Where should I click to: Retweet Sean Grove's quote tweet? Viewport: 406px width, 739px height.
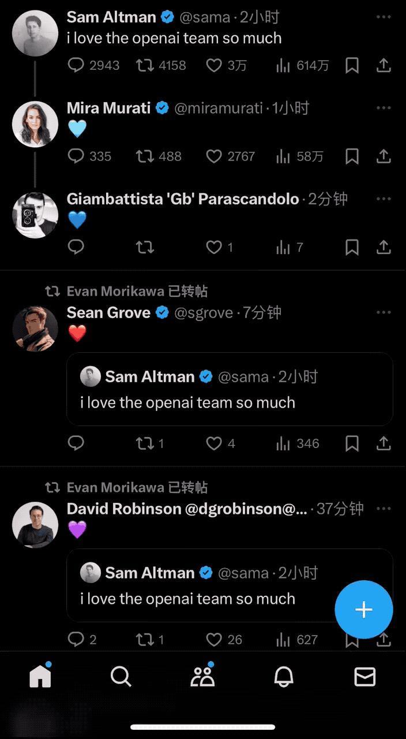pyautogui.click(x=145, y=443)
